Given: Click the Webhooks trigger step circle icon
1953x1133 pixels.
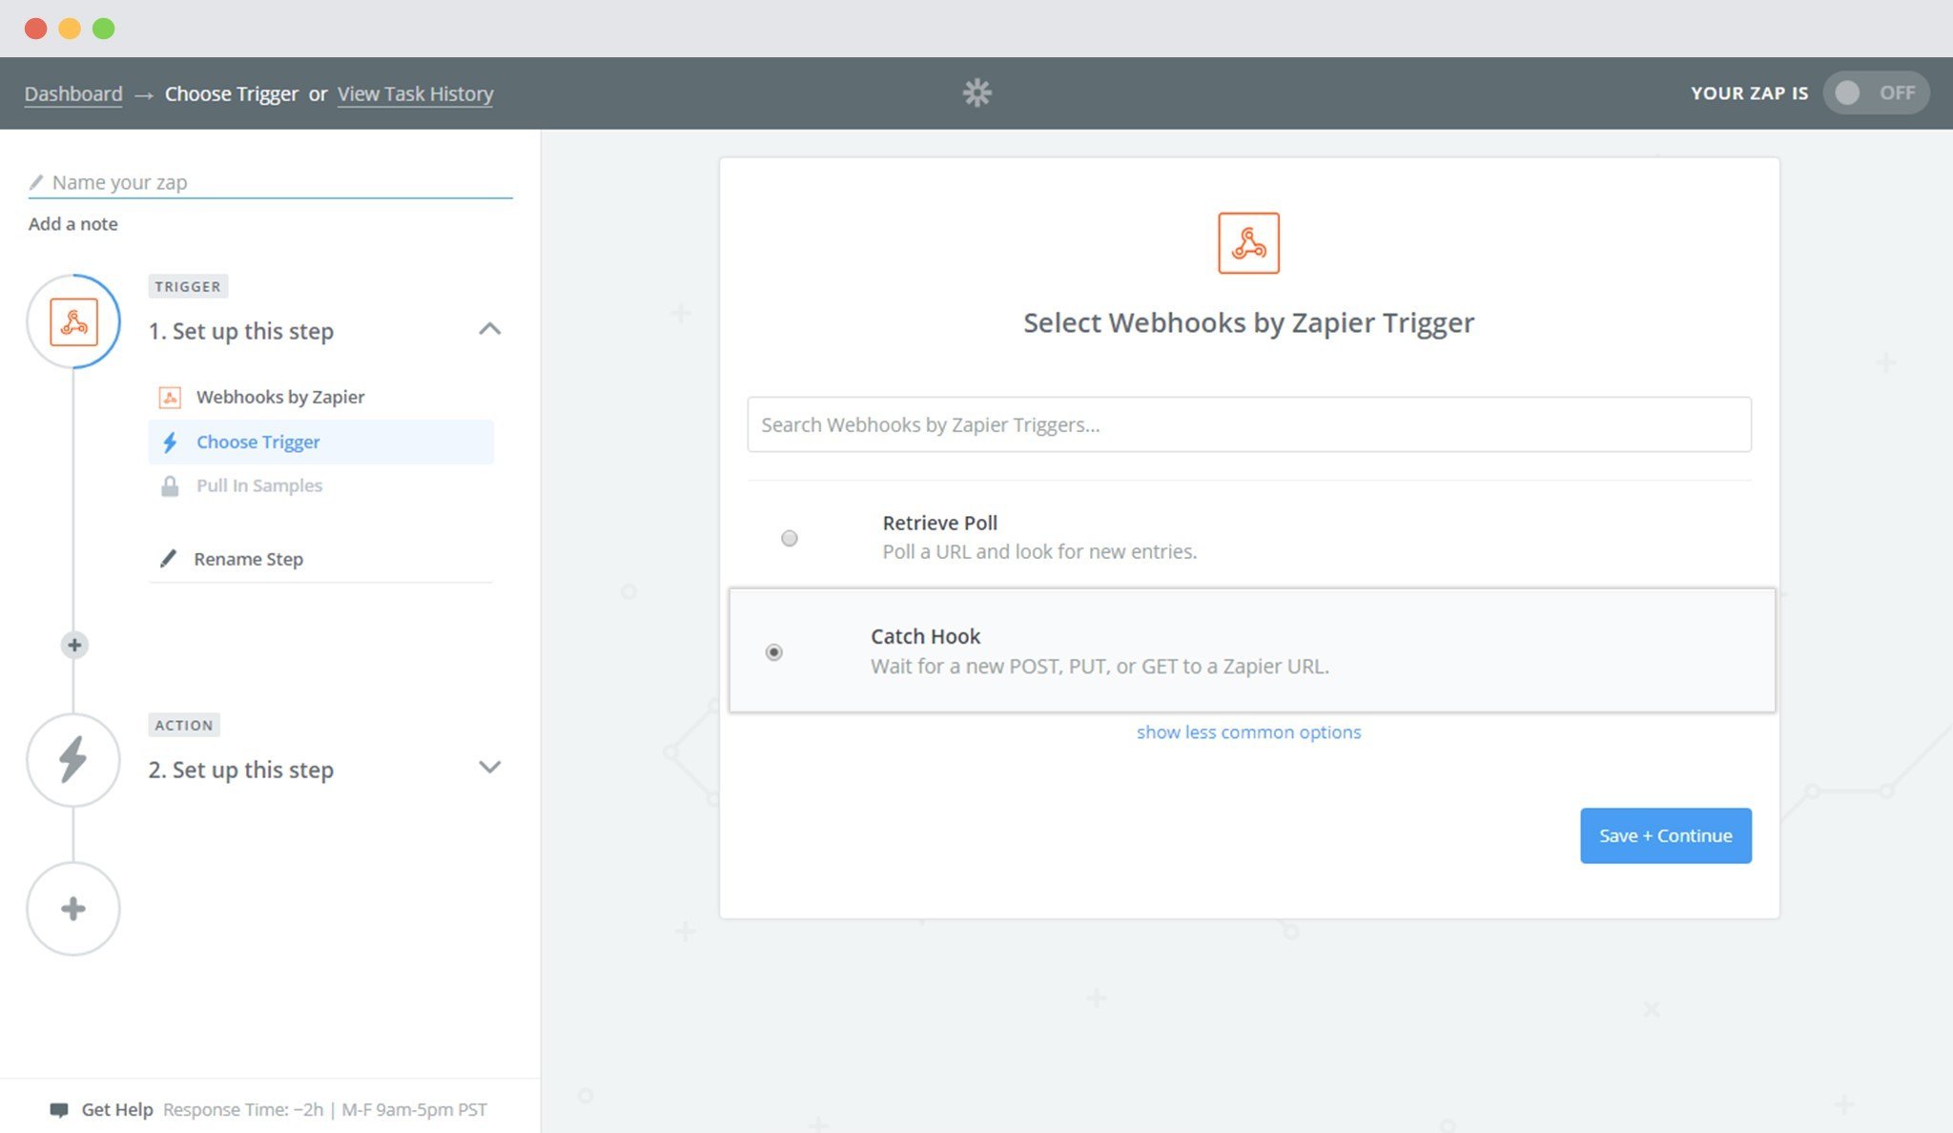Looking at the screenshot, I should coord(73,321).
